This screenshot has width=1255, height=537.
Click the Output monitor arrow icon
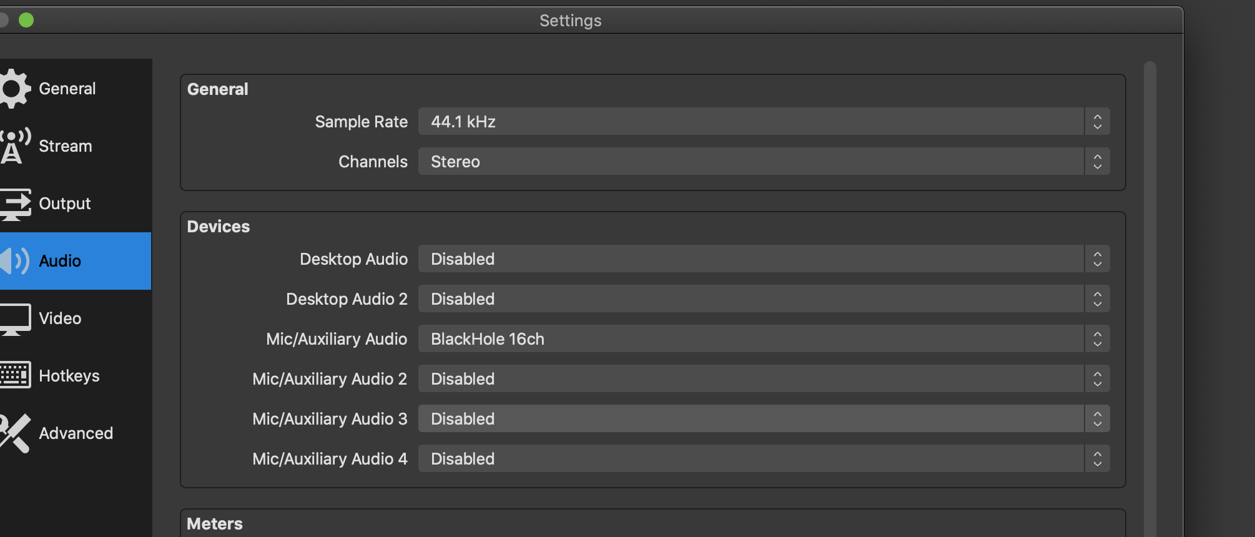click(x=15, y=204)
